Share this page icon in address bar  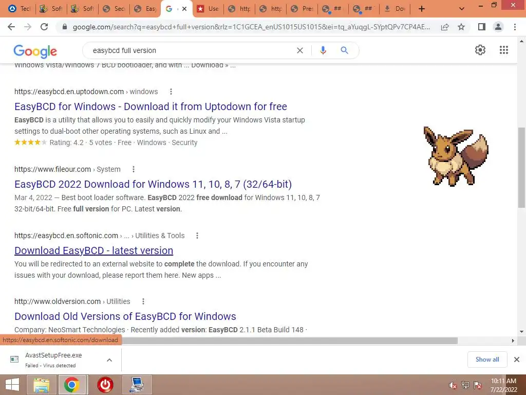click(x=445, y=27)
